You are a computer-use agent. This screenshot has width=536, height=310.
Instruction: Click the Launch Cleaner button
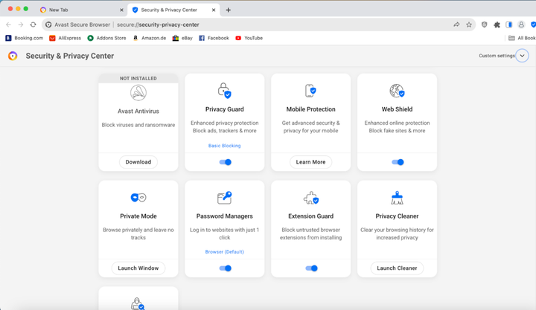[x=397, y=268]
